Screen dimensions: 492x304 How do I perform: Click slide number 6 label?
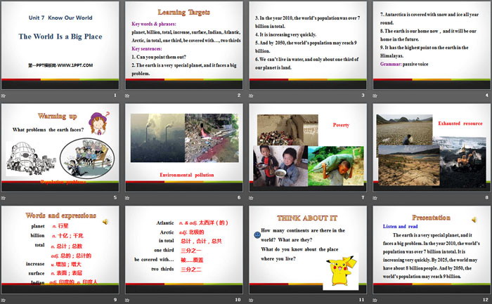[x=239, y=197]
